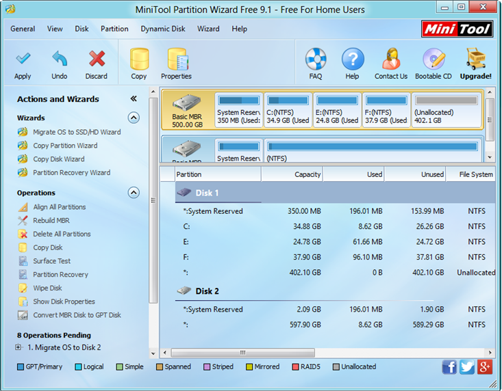Expand the Migrate OS to Disk 2 pending operation
Image resolution: width=502 pixels, height=391 pixels.
click(x=18, y=347)
